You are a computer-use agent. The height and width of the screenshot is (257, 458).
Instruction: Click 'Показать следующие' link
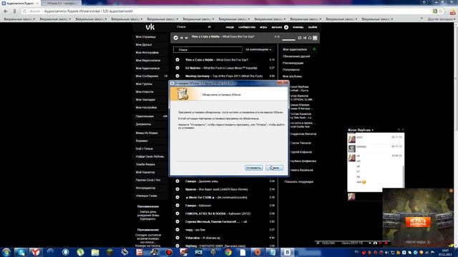[298, 182]
